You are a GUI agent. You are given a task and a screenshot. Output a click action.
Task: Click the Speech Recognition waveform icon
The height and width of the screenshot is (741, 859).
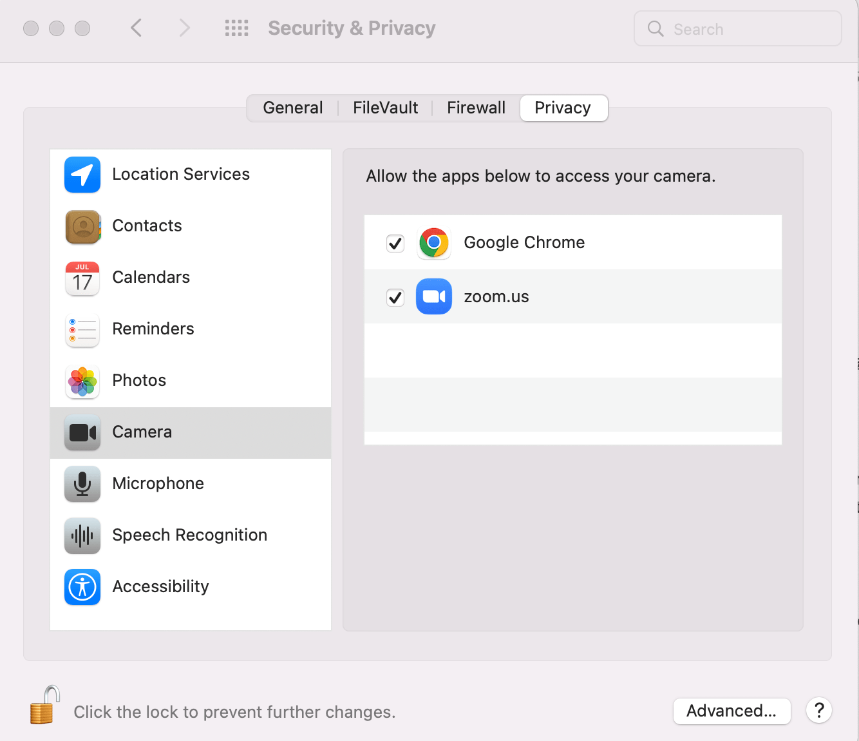click(82, 535)
